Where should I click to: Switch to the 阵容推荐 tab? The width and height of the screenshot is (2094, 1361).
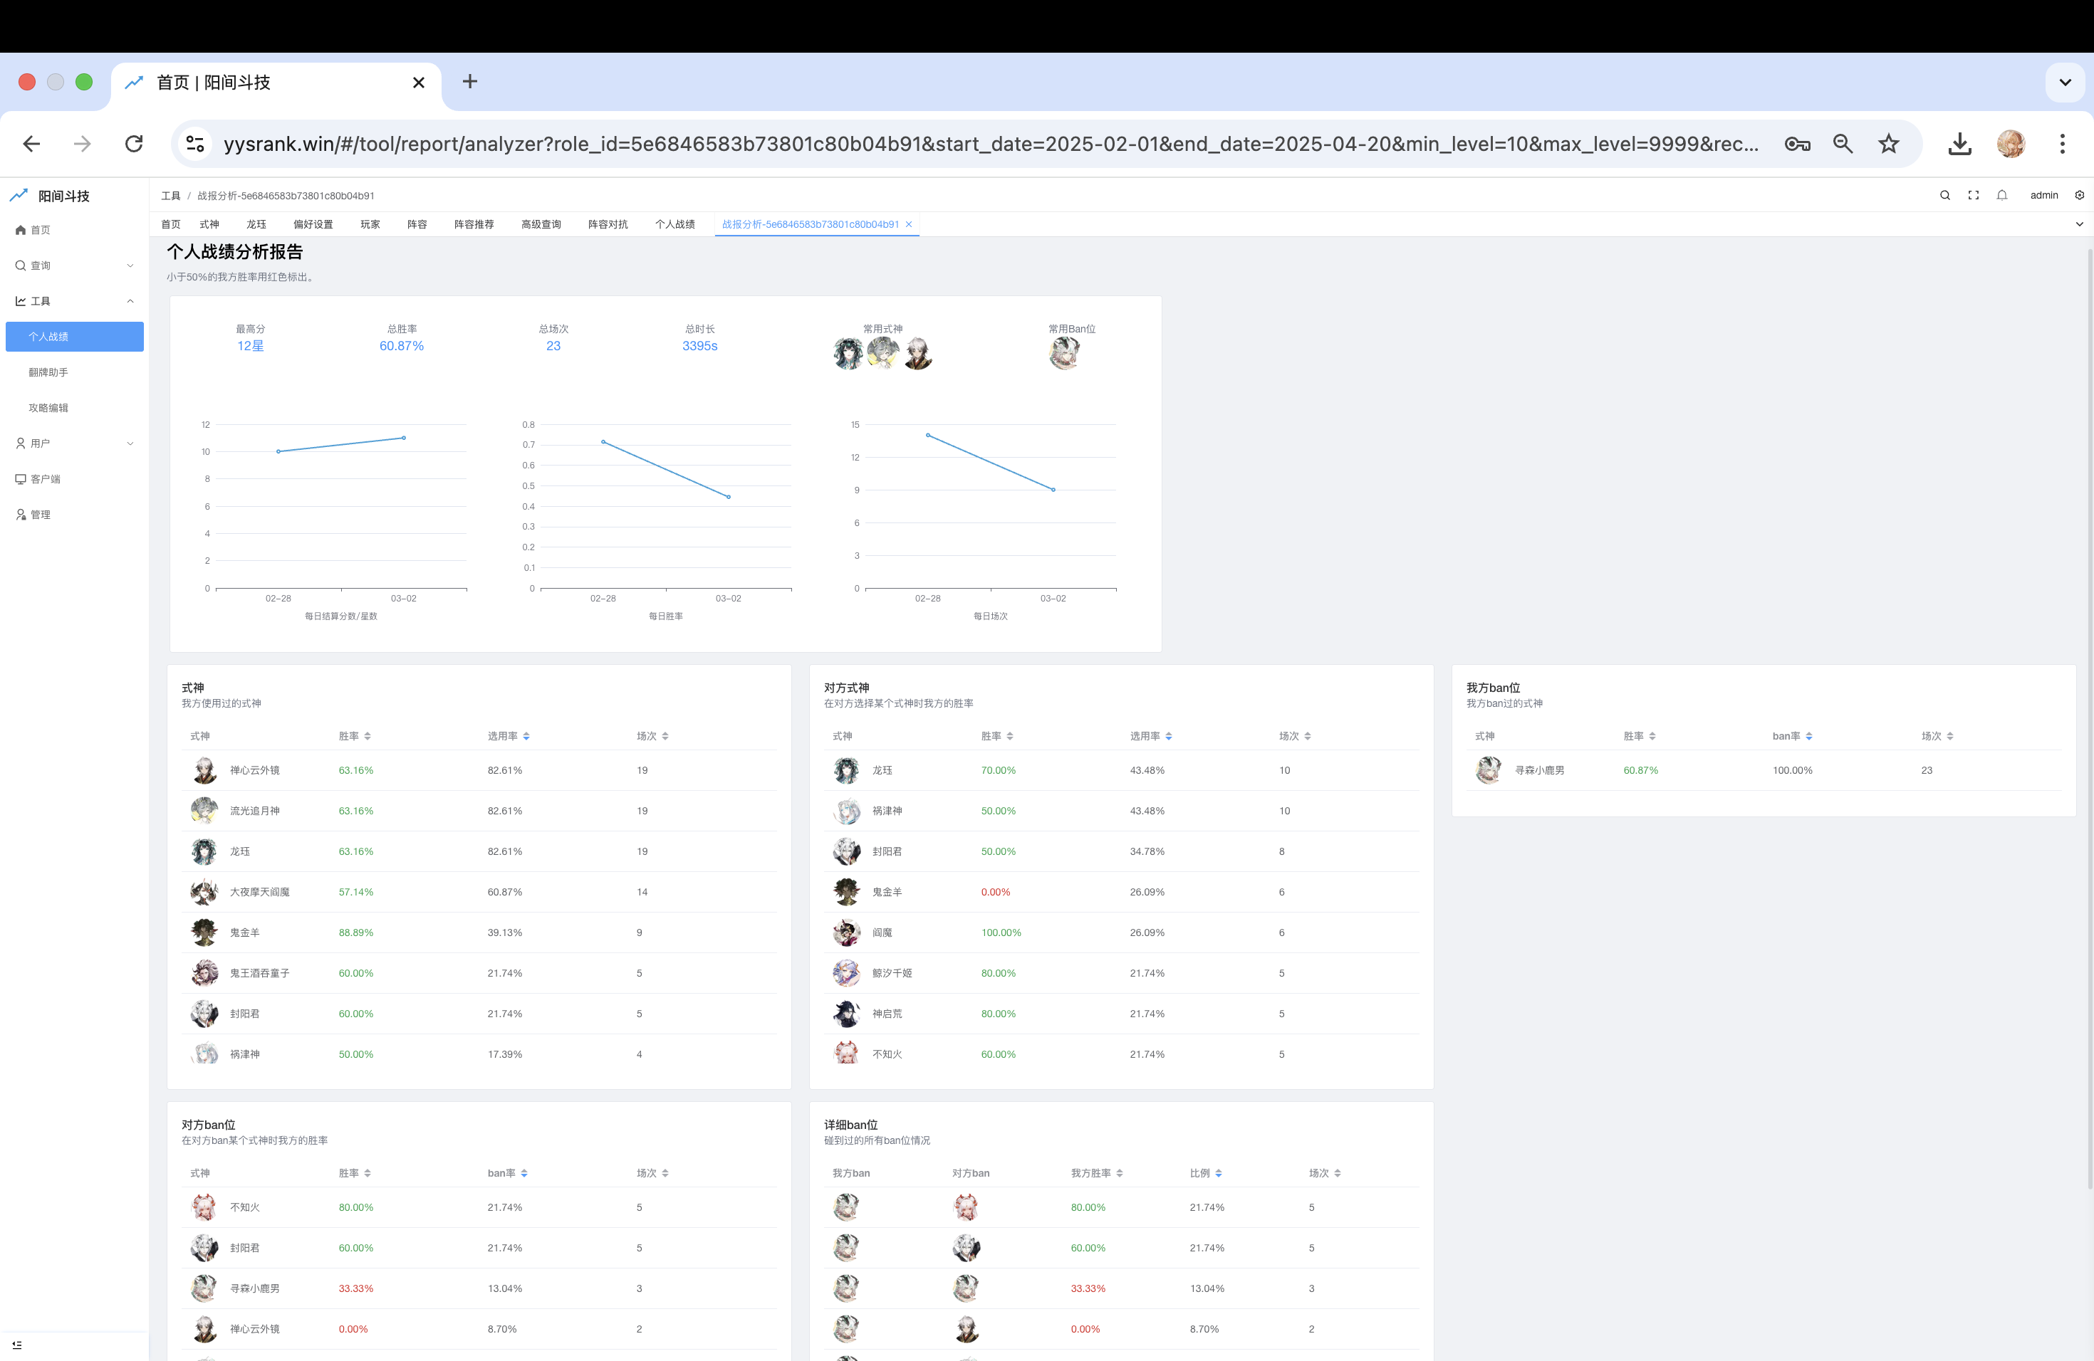[x=474, y=224]
